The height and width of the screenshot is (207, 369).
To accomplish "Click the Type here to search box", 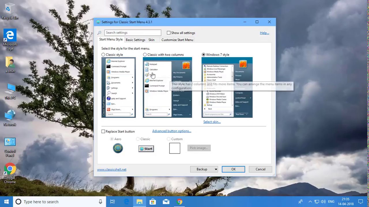I will tap(59, 202).
